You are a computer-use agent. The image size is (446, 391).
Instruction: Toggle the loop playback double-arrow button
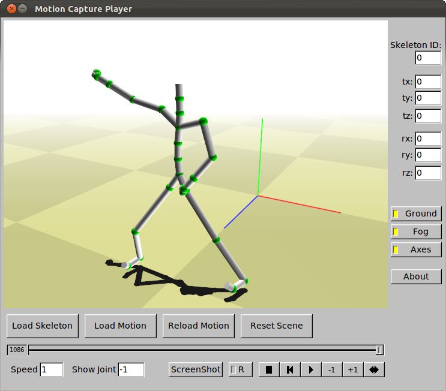[x=374, y=369]
